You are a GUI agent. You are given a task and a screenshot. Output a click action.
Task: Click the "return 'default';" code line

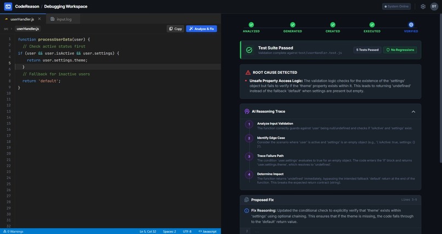click(x=42, y=81)
